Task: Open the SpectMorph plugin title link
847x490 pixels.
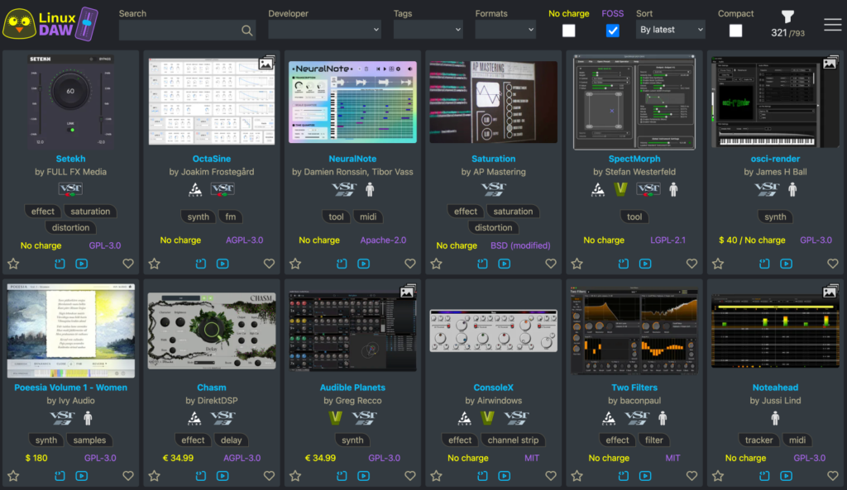Action: click(634, 159)
